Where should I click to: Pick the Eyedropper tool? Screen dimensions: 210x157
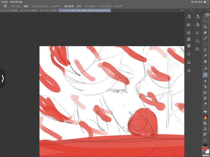205,38
